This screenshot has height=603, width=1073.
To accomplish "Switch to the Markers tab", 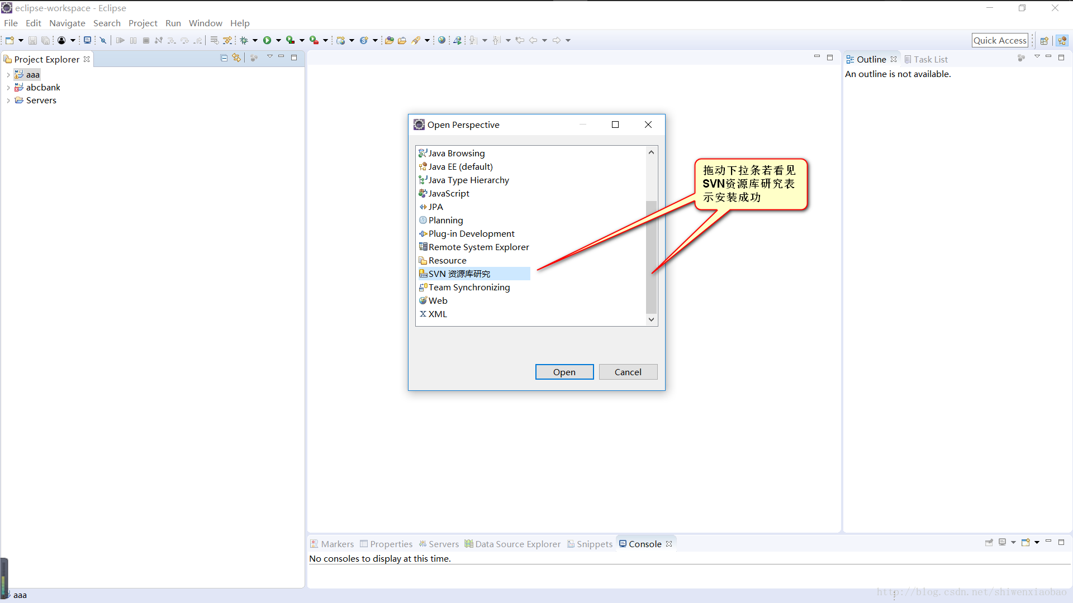I will 332,544.
